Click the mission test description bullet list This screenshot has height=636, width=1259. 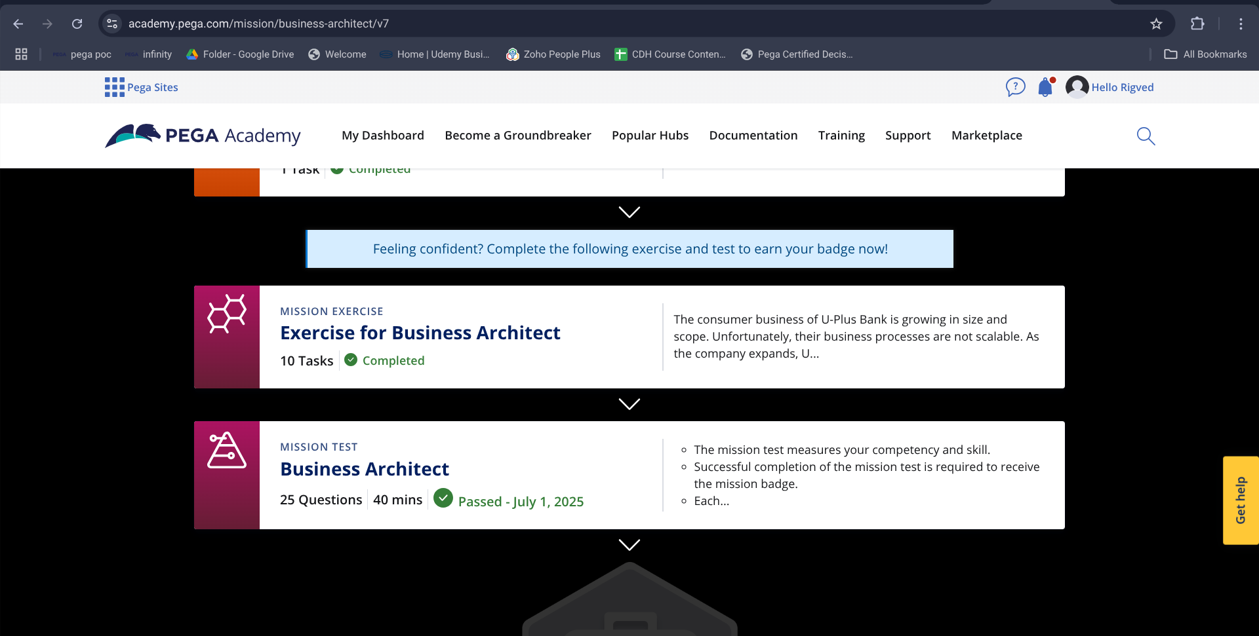(860, 475)
